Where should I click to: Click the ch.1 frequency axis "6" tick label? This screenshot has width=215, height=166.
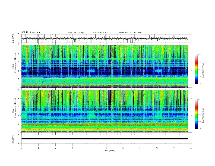click(19, 62)
